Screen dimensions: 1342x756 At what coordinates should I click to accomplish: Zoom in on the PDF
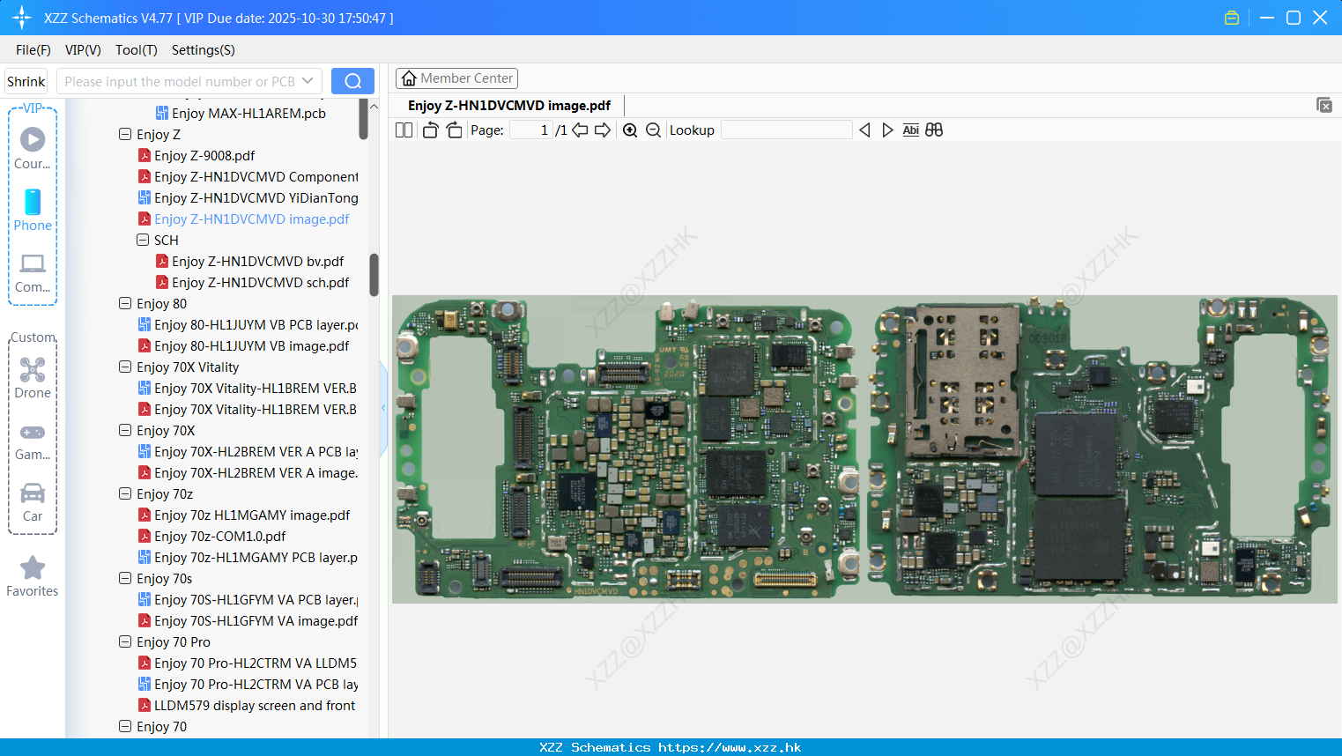[x=630, y=130]
